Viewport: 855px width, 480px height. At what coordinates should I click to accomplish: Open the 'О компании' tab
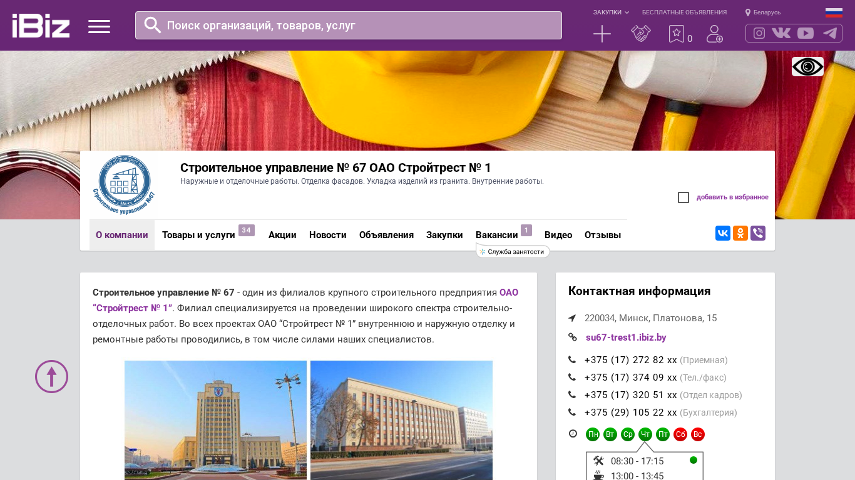122,235
